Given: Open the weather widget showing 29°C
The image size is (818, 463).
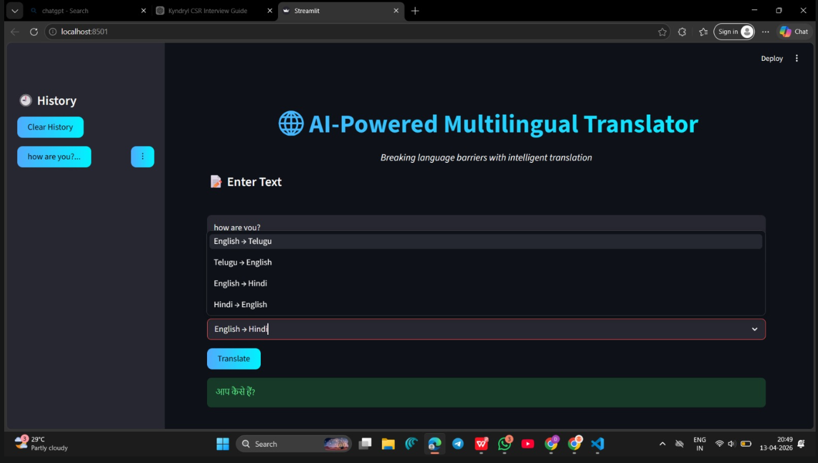Looking at the screenshot, I should tap(41, 443).
